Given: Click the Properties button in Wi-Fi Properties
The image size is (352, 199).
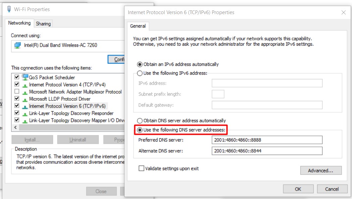Looking at the screenshot, I should [114, 140].
